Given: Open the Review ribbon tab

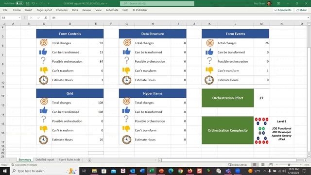Looking at the screenshot, I should tap(86, 10).
